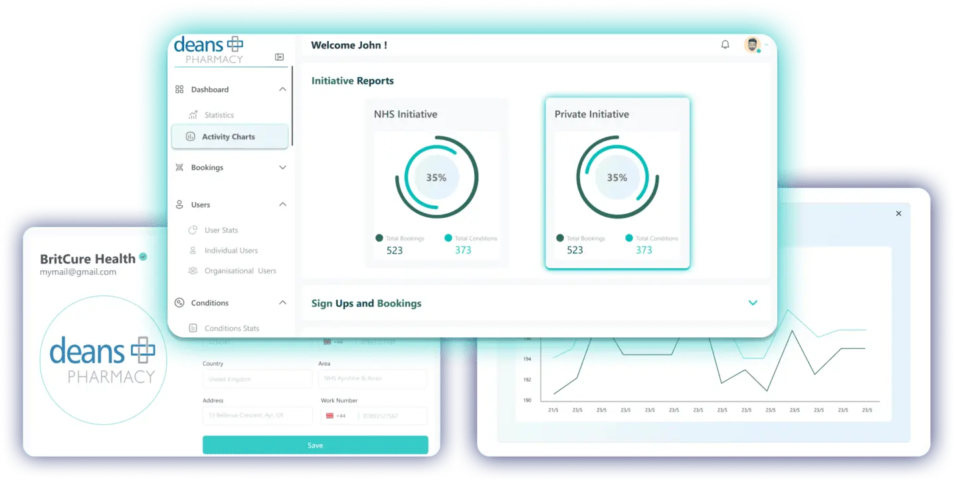This screenshot has height=482, width=956.
Task: Select the NHS Initiative card title
Action: point(405,114)
